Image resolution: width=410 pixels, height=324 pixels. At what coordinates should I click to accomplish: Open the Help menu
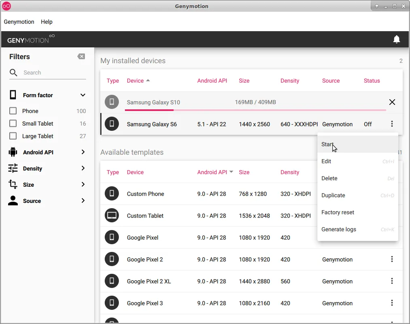(46, 22)
